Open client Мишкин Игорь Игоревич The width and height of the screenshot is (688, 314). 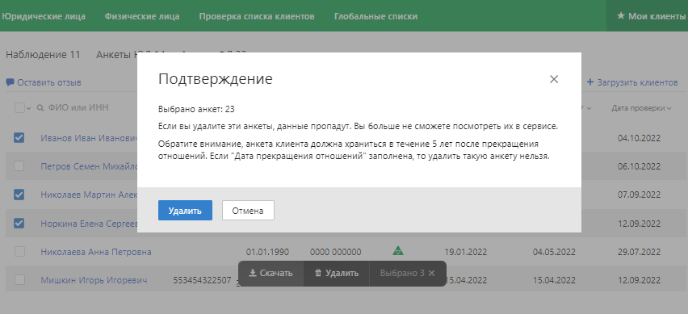click(94, 280)
